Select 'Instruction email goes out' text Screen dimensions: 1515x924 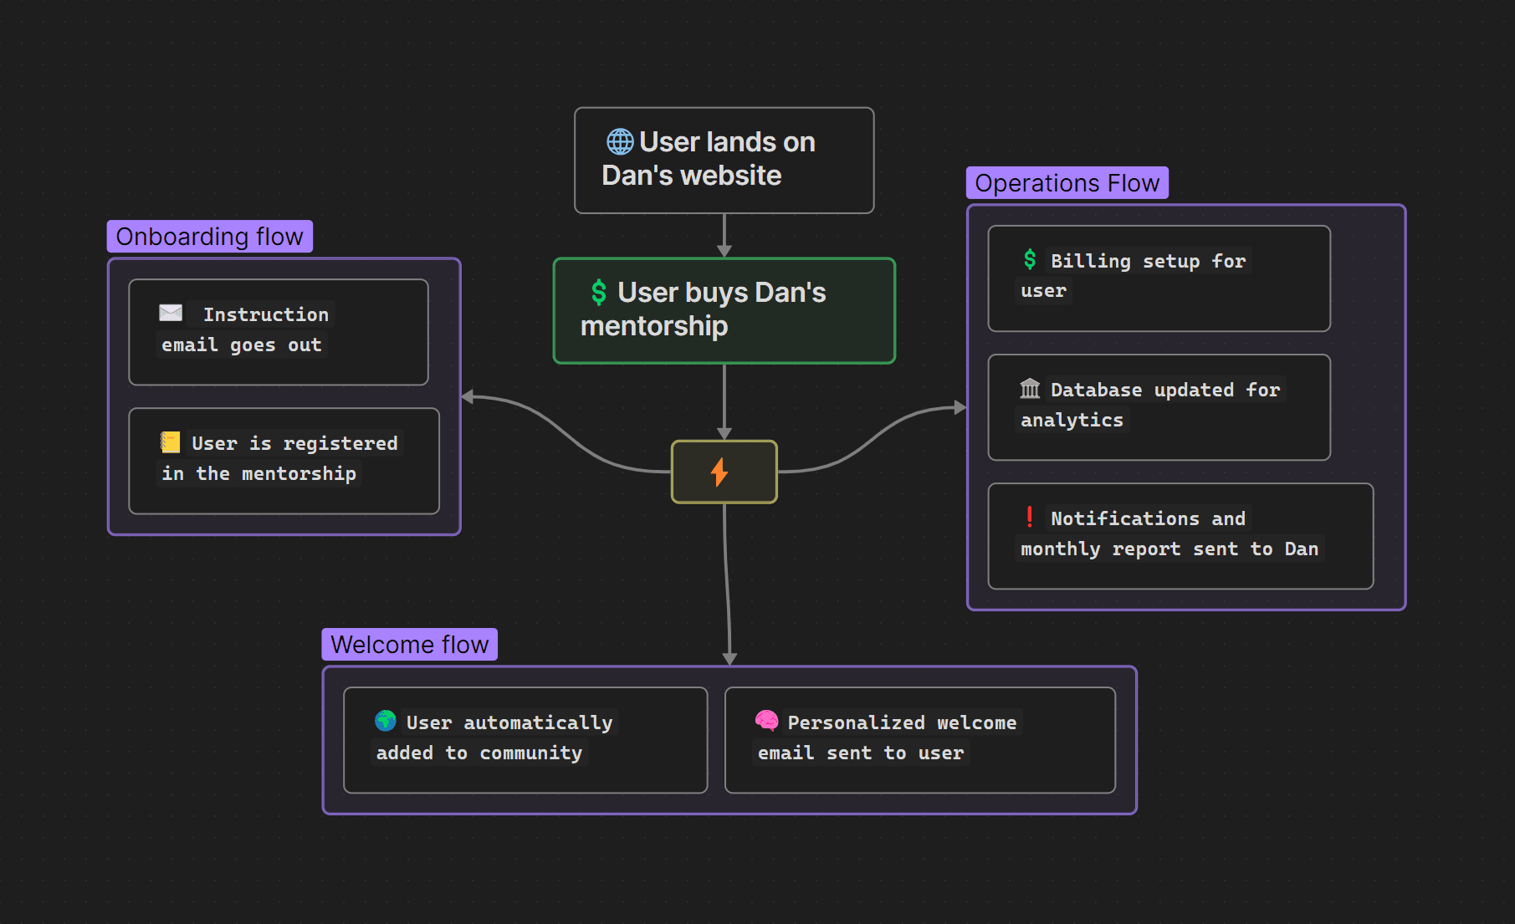(x=245, y=329)
